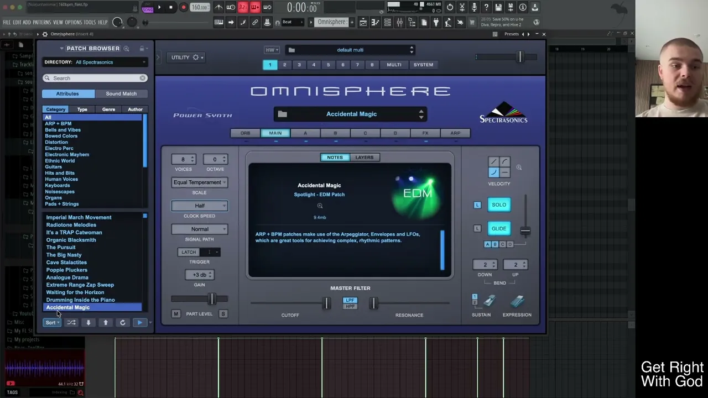Click the scissors tool icon in top toolbar
This screenshot has height=398, width=708.
coord(462,7)
